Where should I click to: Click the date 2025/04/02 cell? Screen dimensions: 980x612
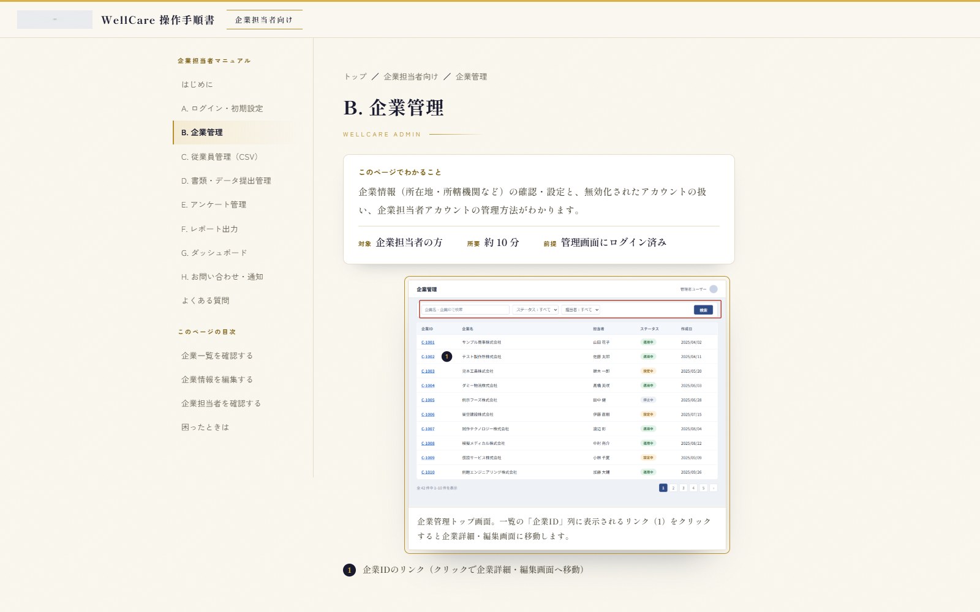point(692,343)
